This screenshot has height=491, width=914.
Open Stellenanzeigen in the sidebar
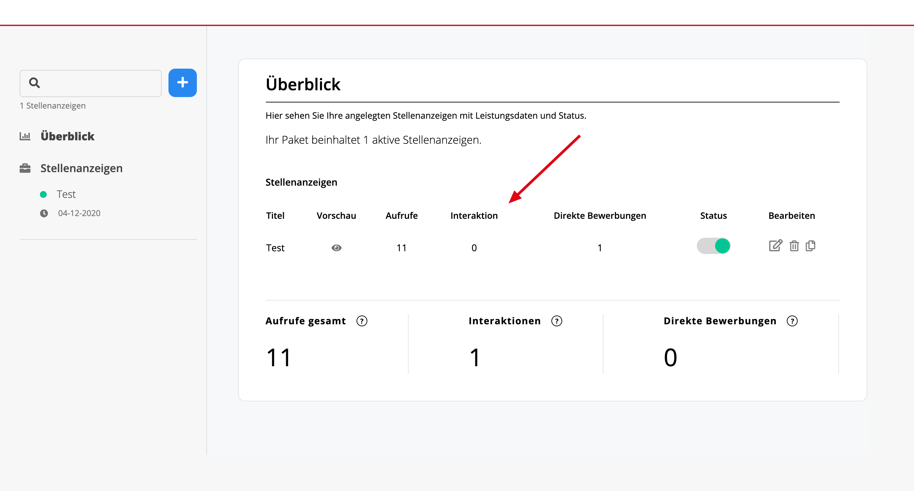coord(82,168)
